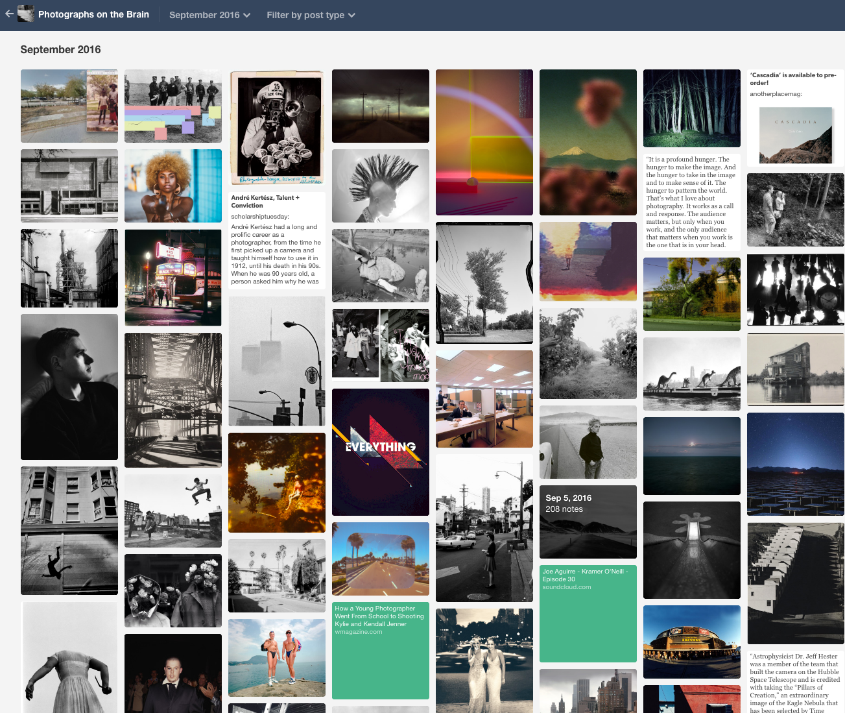
Task: Open the night forest trees photo
Action: pyautogui.click(x=692, y=108)
